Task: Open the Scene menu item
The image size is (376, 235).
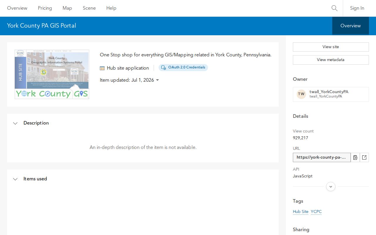Action: [89, 8]
